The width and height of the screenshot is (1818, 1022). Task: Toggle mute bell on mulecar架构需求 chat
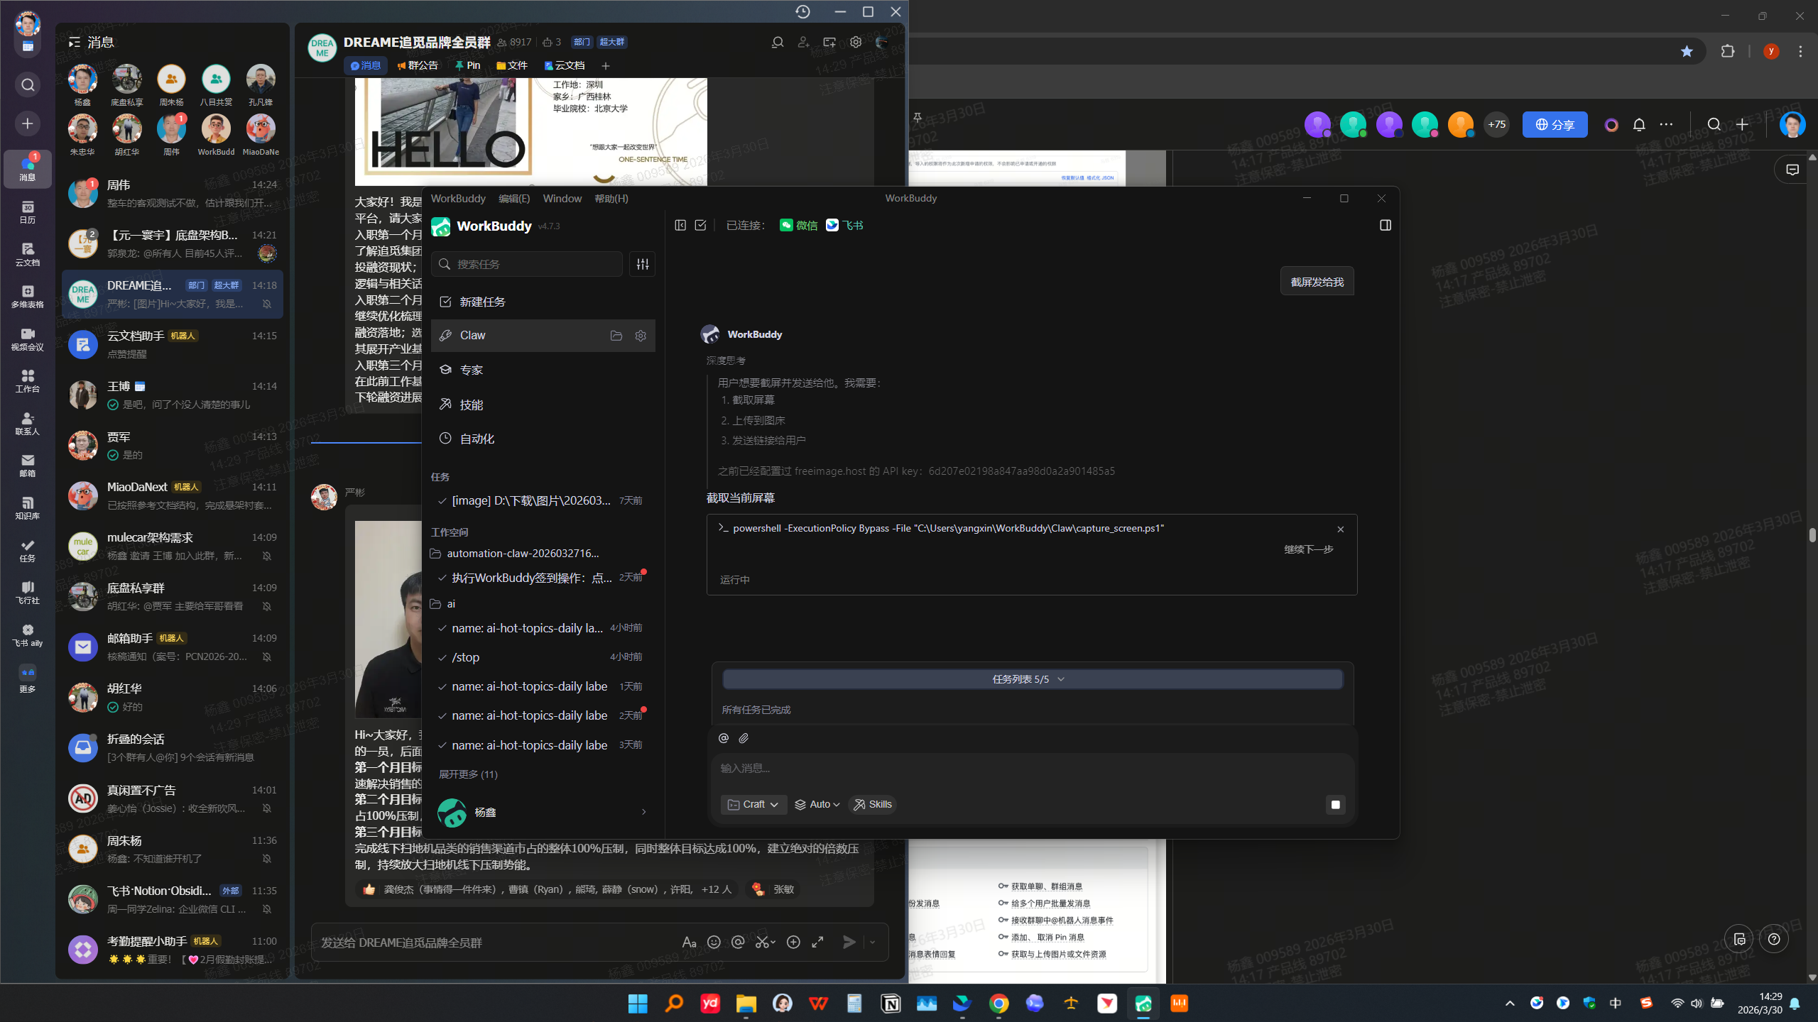(x=267, y=556)
